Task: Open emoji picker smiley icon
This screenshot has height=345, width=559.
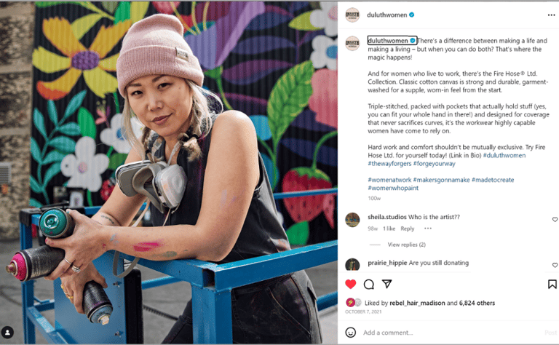Action: (x=350, y=333)
